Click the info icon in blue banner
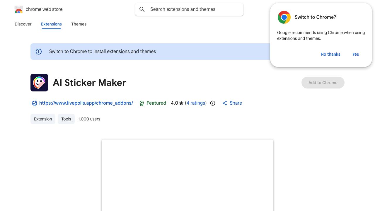375x211 pixels. 39,52
